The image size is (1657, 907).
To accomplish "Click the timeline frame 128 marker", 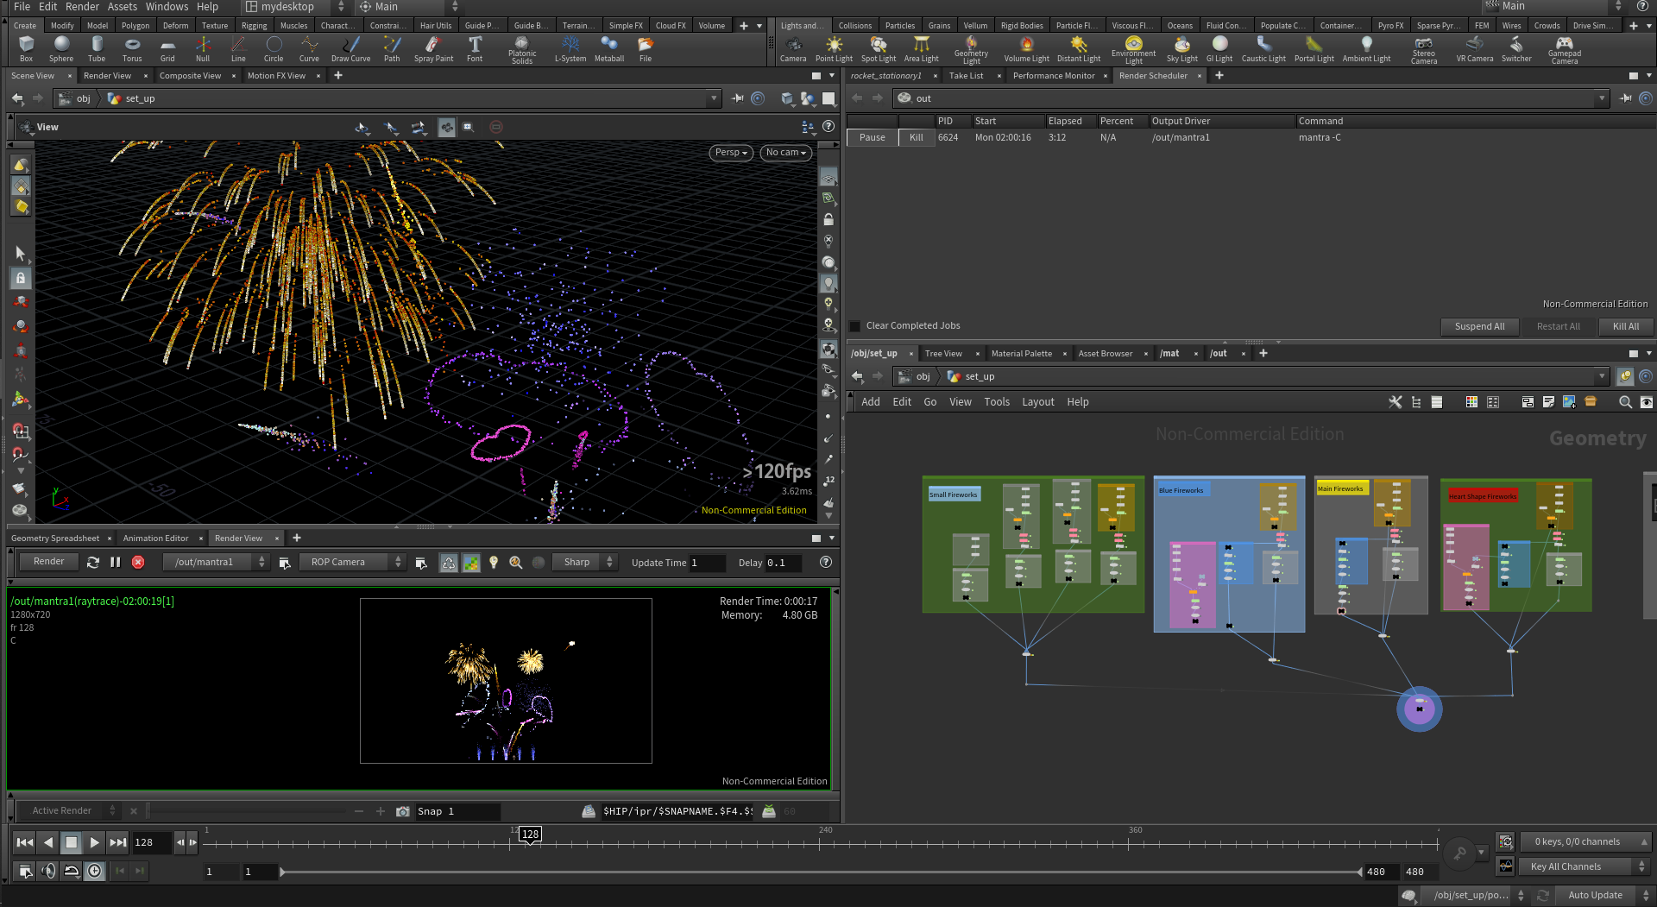I will (x=530, y=835).
